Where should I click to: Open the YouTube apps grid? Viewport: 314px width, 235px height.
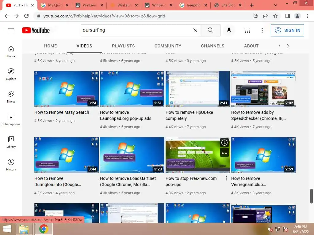pos(247,30)
